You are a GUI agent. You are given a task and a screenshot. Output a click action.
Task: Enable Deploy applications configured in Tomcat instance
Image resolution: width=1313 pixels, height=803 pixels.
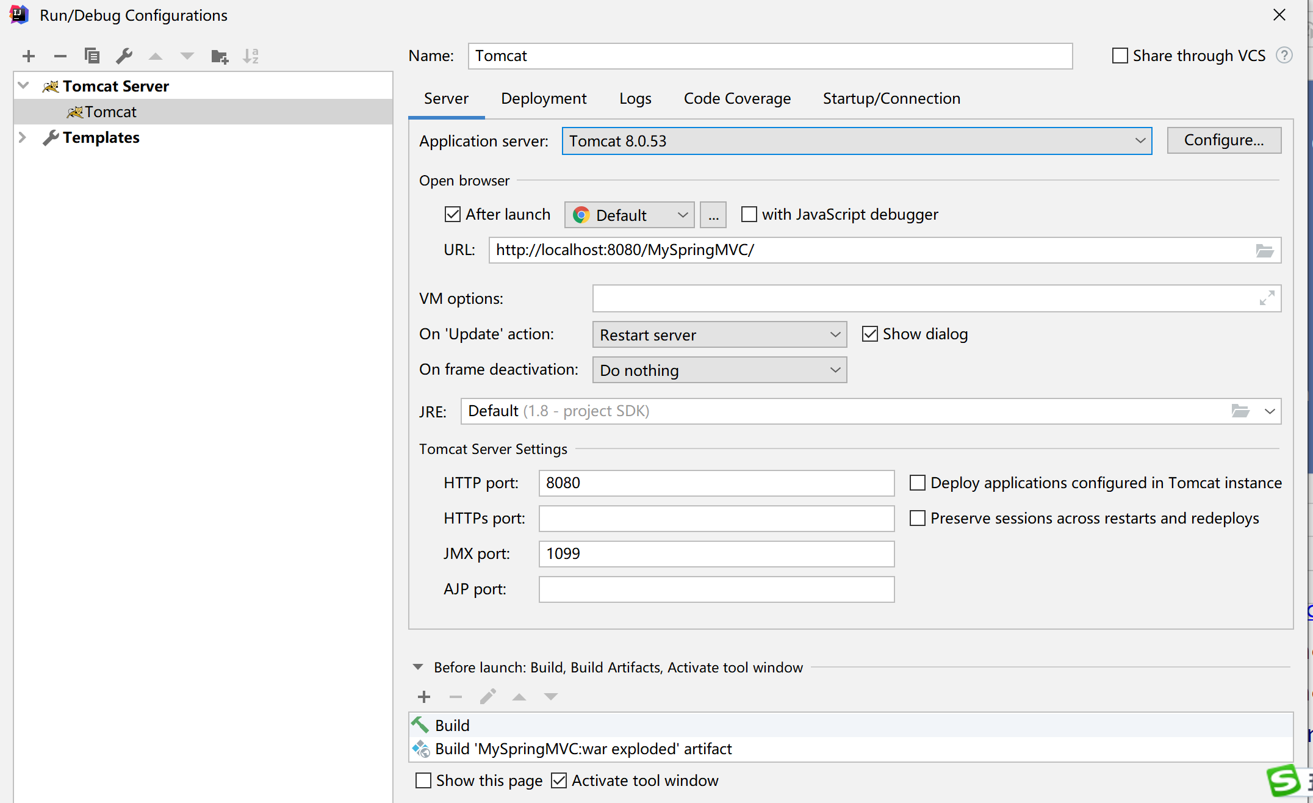point(918,483)
